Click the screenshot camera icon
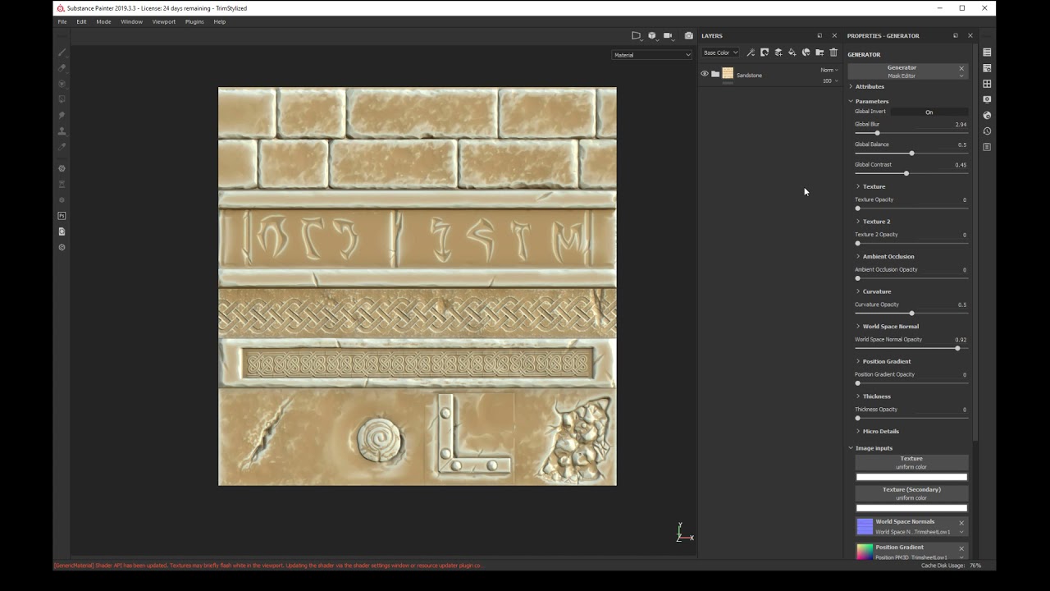1050x591 pixels. (x=689, y=35)
